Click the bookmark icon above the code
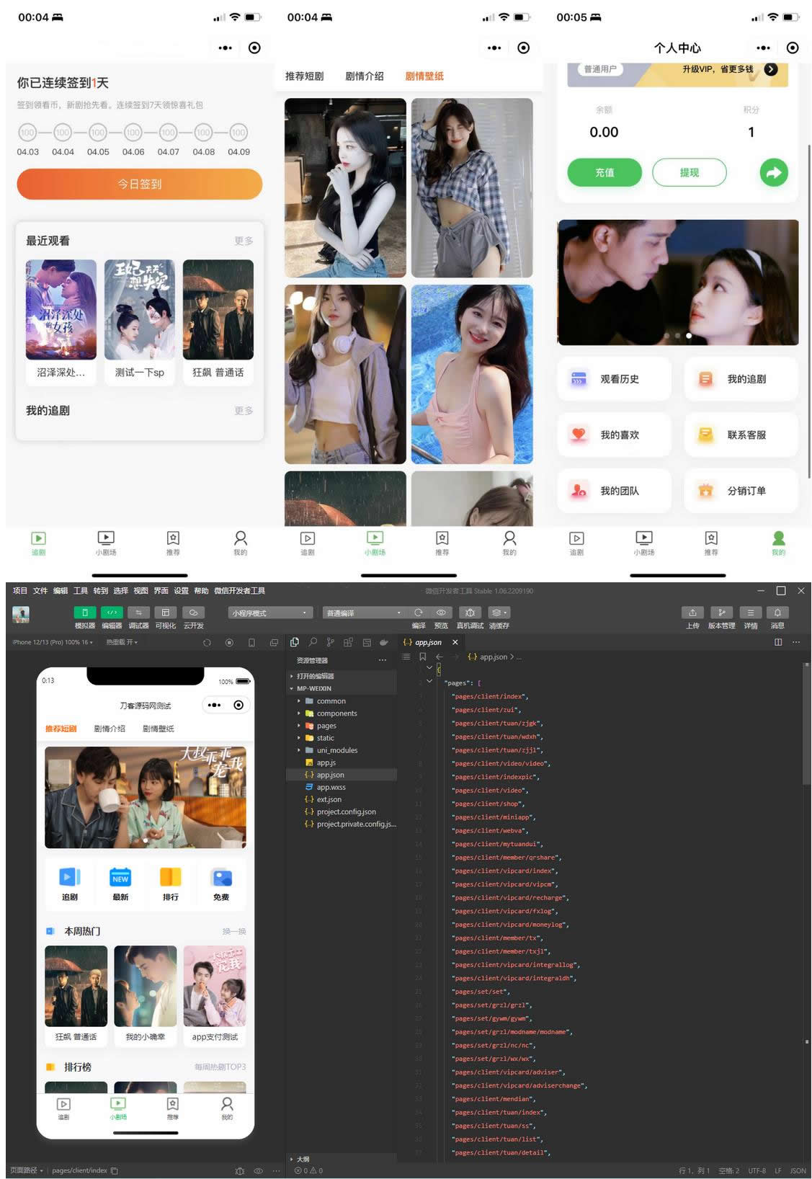Image resolution: width=812 pixels, height=1179 pixels. 422,657
